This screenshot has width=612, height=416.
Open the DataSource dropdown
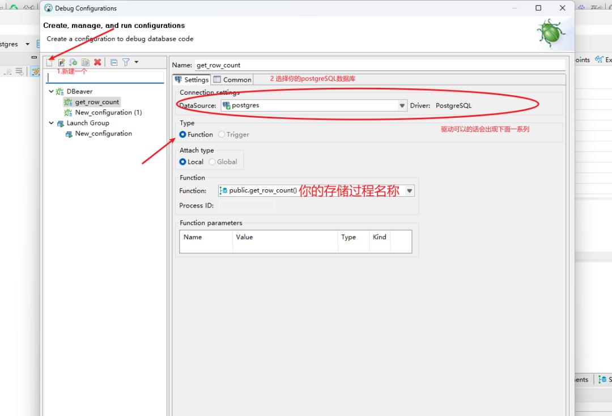(x=402, y=105)
